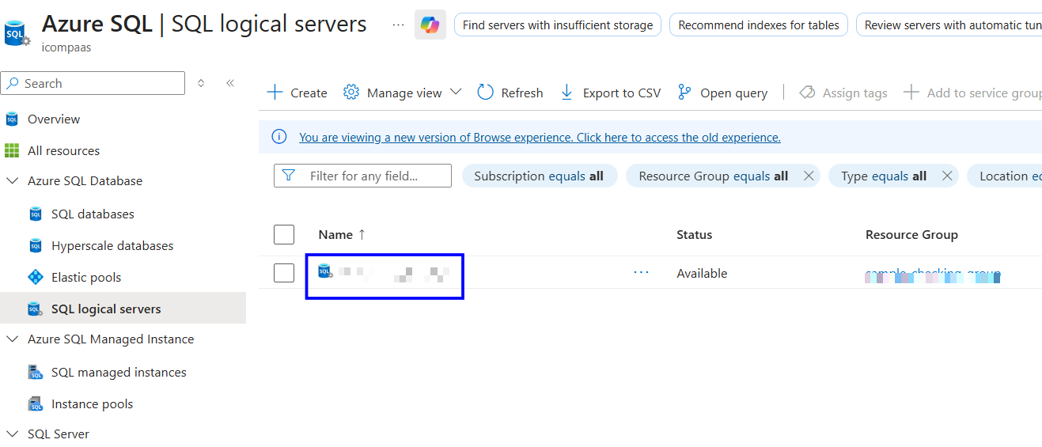Click the Filter for any field box
Image resolution: width=1042 pixels, height=447 pixels.
362,176
